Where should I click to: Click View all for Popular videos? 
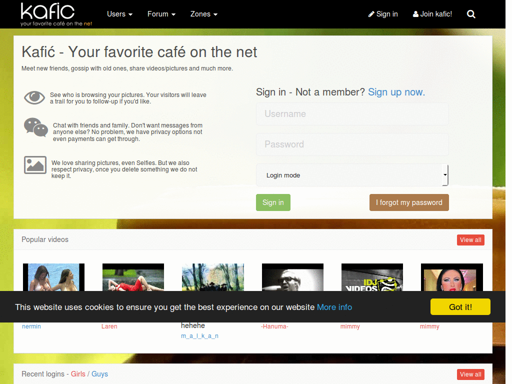(470, 240)
